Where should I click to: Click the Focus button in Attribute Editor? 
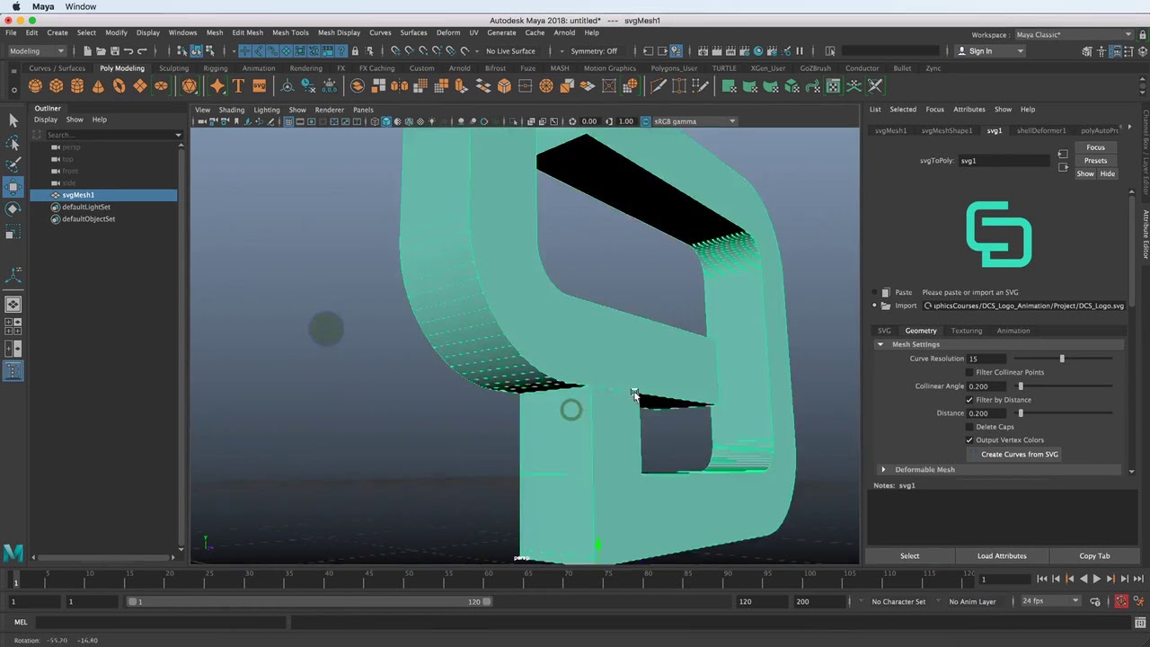[1095, 147]
